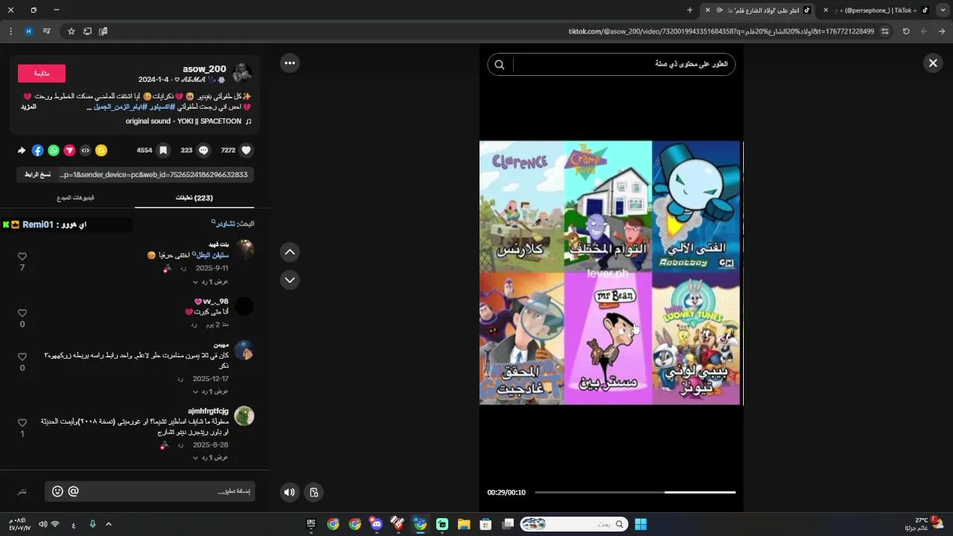Open asow_200 username link
Image resolution: width=953 pixels, height=536 pixels.
(x=204, y=69)
